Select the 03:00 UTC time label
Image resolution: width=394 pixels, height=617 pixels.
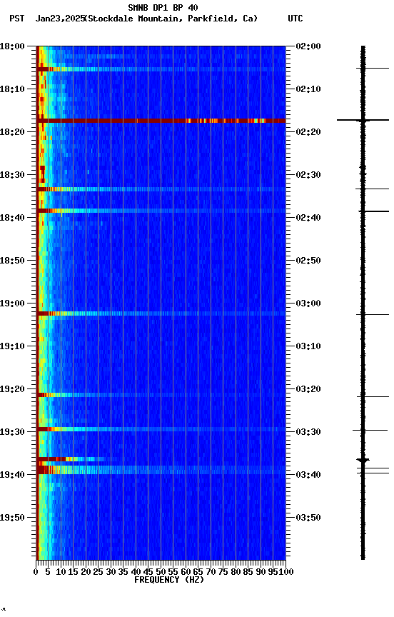click(308, 304)
